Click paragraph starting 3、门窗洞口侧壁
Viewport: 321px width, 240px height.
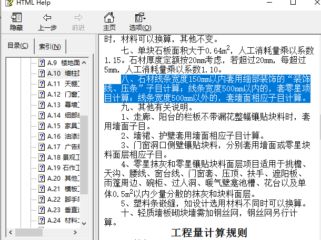coord(207,150)
